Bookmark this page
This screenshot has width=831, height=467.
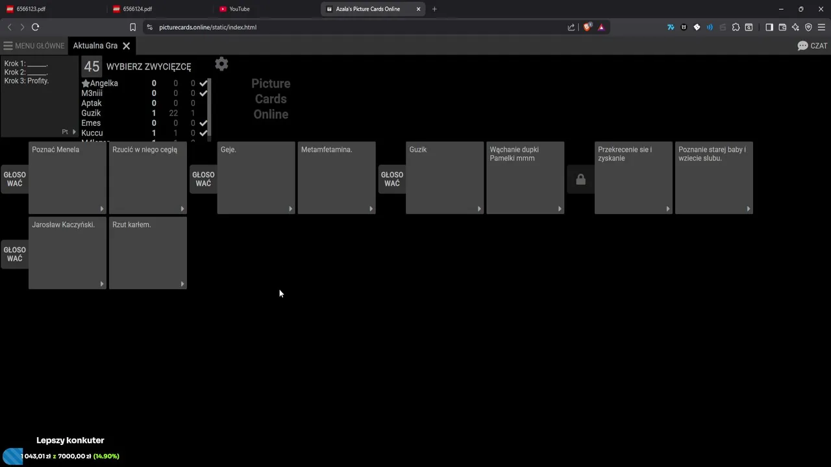[132, 27]
